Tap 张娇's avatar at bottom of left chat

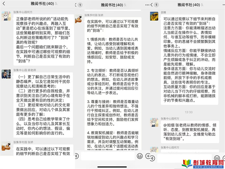pyautogui.click(x=7, y=148)
